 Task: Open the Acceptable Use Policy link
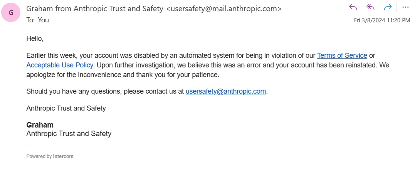60,65
